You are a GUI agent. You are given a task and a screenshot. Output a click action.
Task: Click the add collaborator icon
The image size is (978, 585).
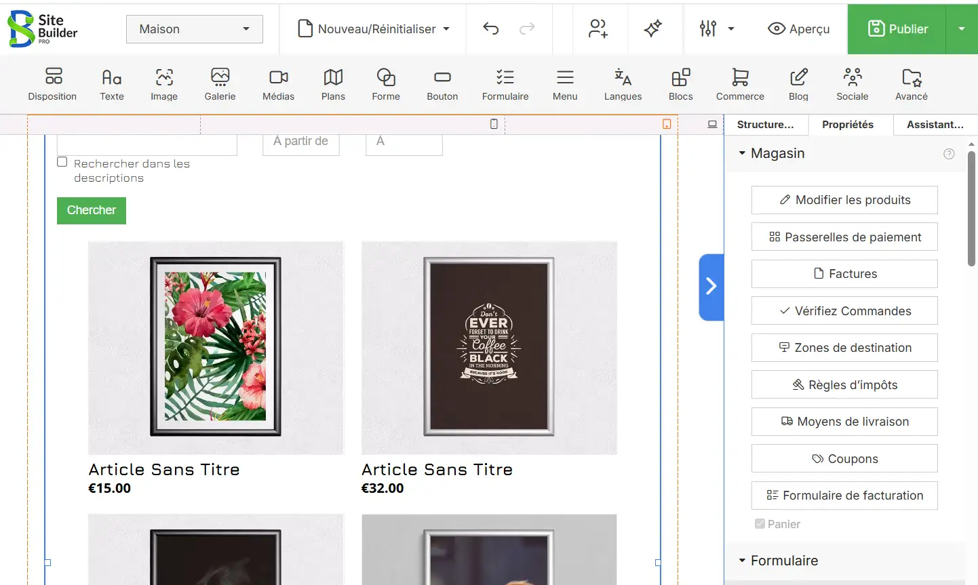[598, 28]
